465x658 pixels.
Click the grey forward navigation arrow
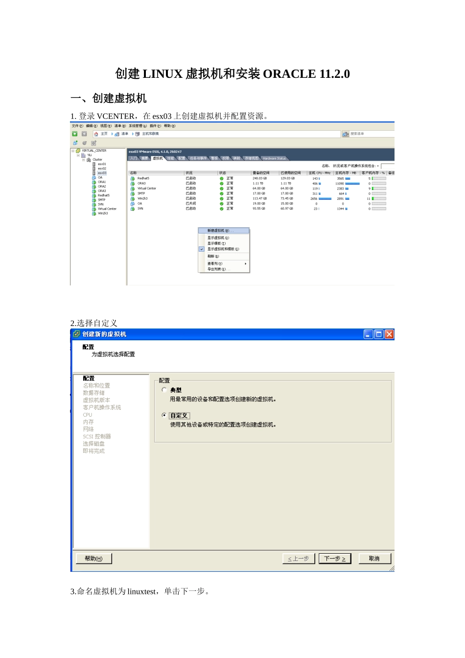(x=84, y=134)
